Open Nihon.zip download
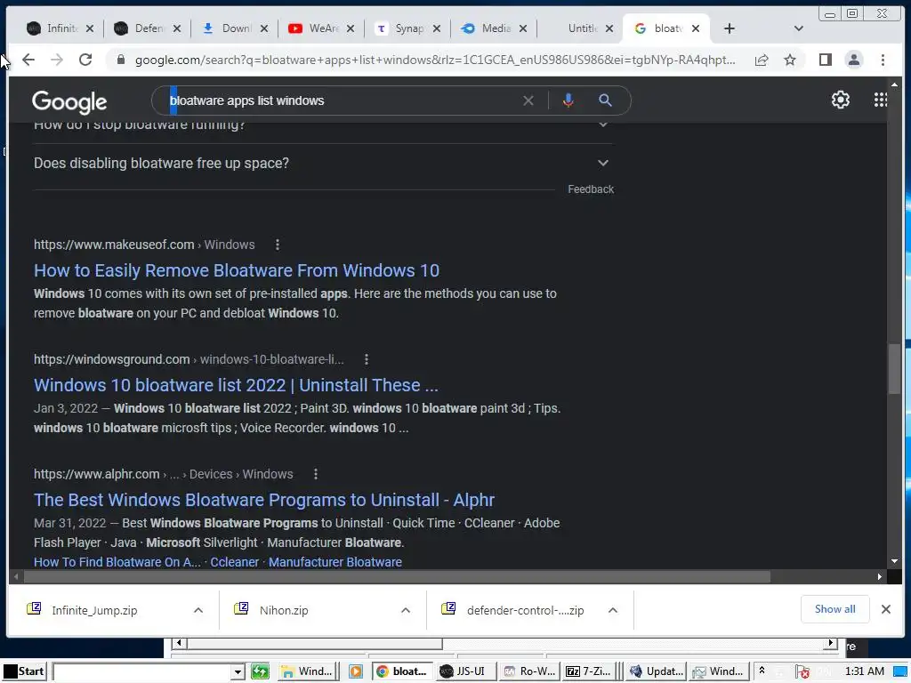This screenshot has height=683, width=911. (284, 610)
